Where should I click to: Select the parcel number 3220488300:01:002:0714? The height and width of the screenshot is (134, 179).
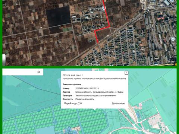(x=87, y=89)
